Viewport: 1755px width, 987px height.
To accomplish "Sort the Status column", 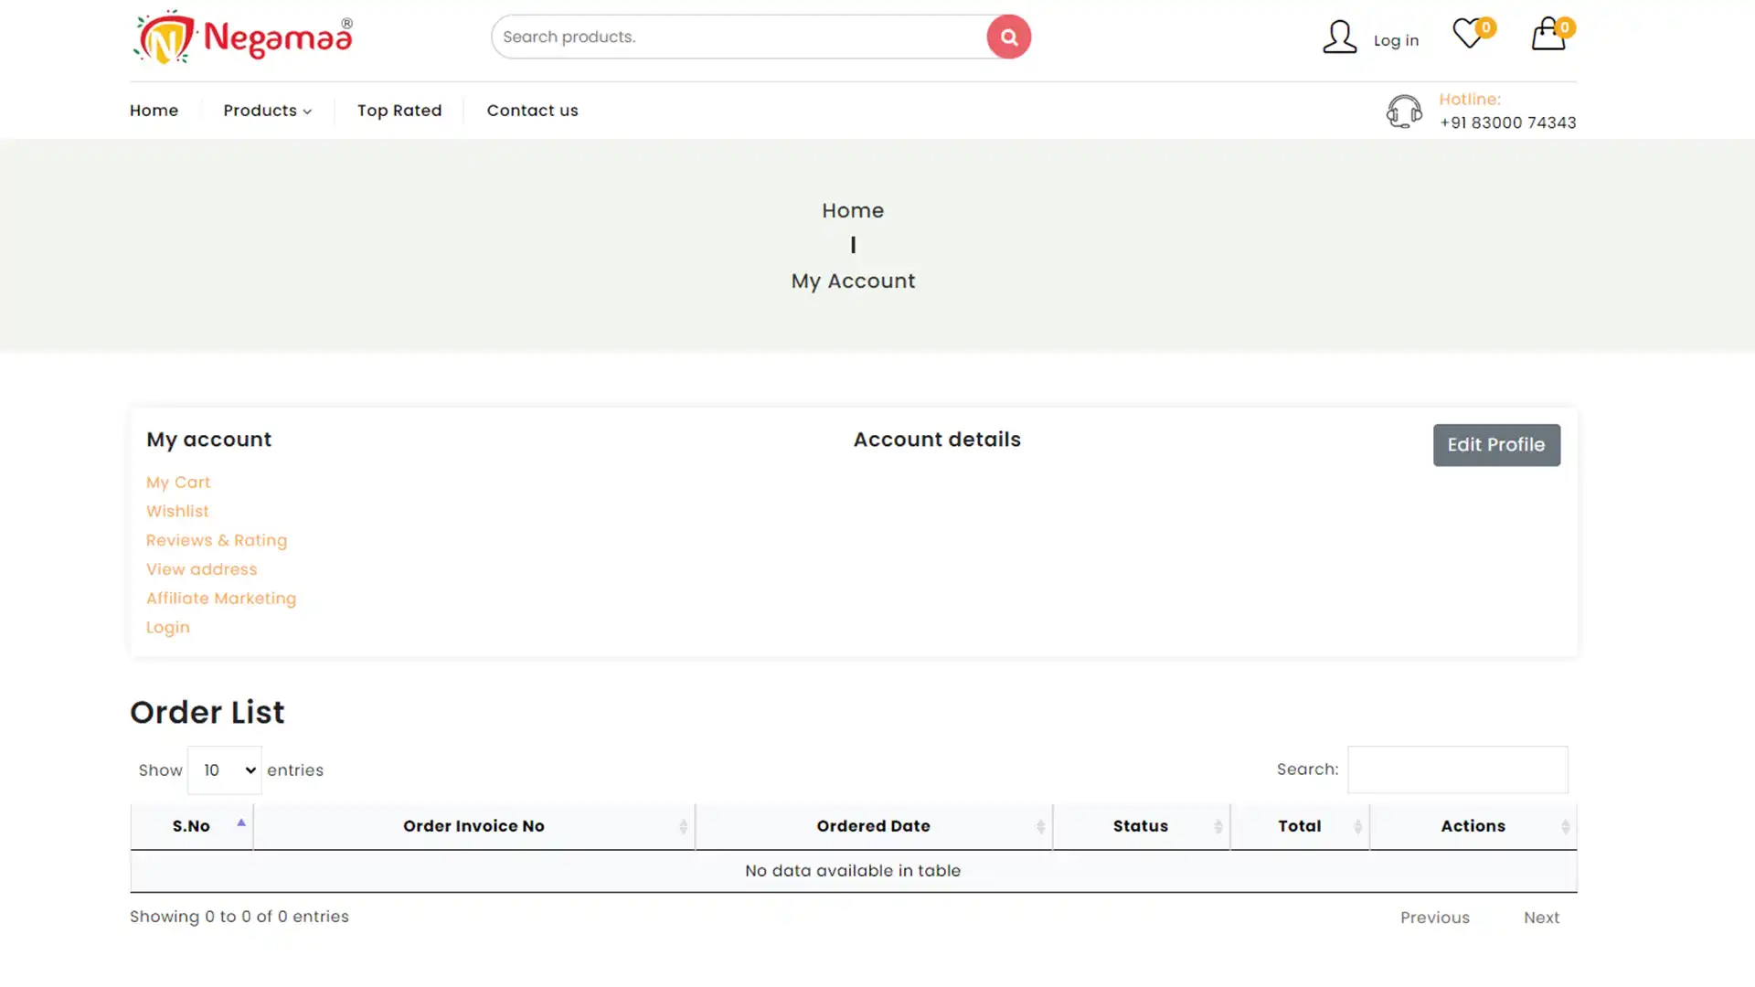I will click(1140, 826).
